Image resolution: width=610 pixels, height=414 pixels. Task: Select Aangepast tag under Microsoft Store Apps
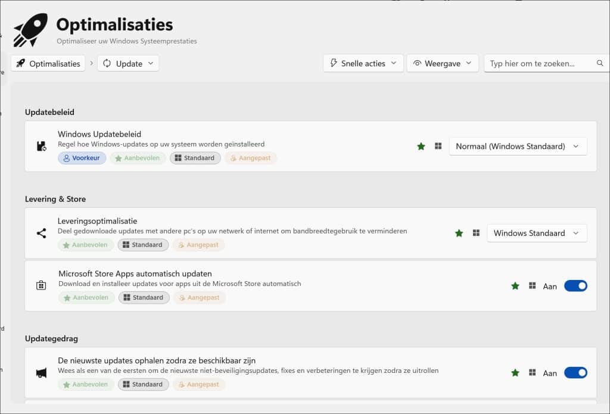point(200,297)
